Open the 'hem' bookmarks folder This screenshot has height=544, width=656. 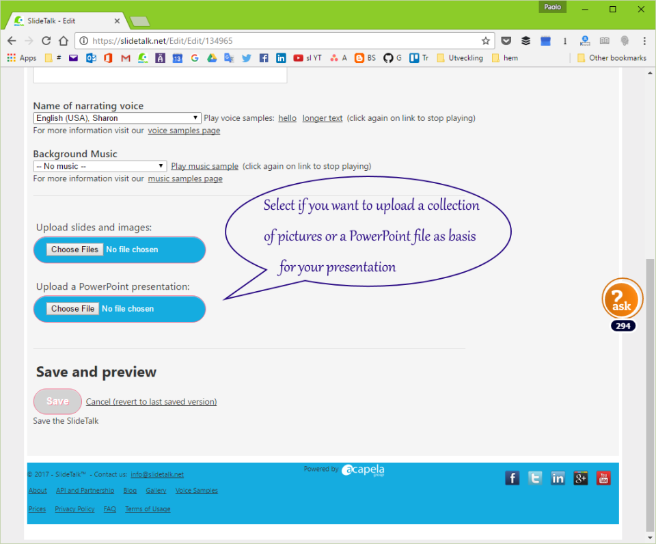(505, 57)
